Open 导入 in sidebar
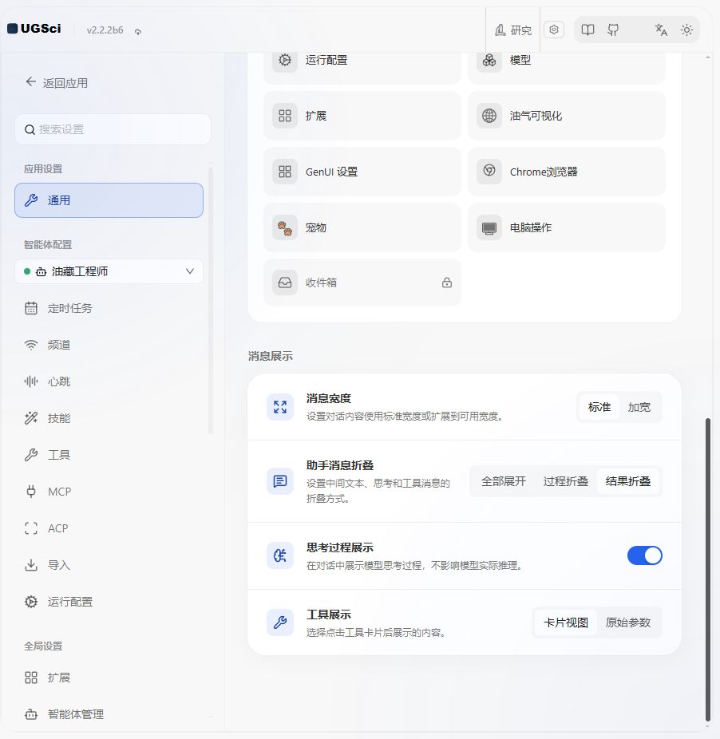The image size is (720, 739). coord(109,564)
